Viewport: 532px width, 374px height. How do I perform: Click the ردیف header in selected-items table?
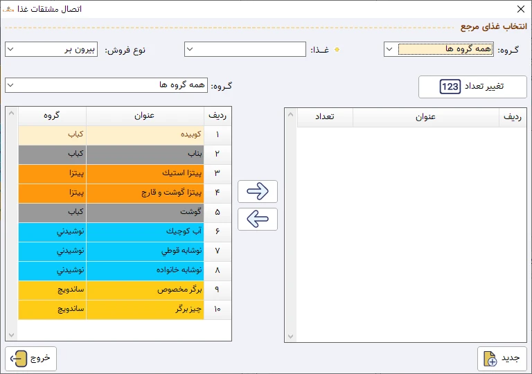[513, 118]
